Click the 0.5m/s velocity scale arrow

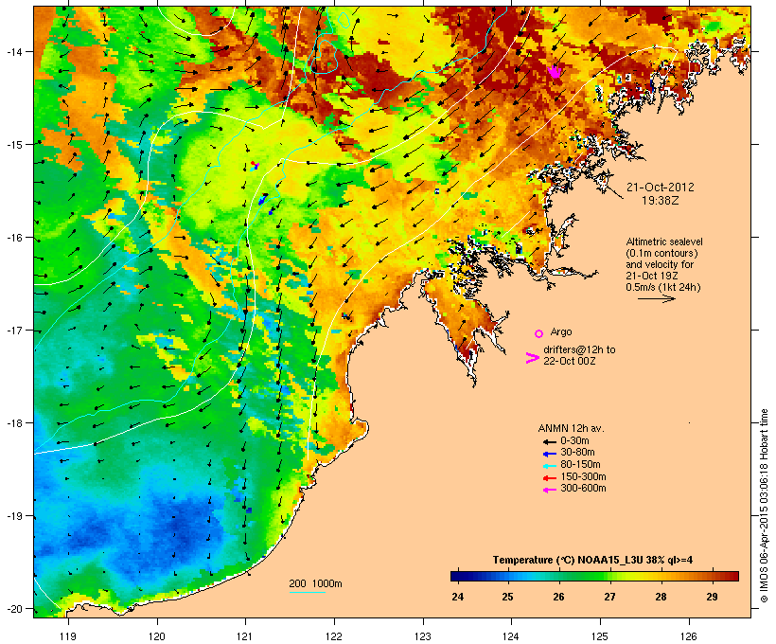click(x=656, y=298)
